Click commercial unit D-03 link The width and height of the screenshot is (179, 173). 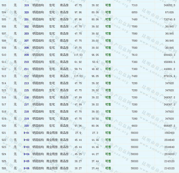pos(26,147)
